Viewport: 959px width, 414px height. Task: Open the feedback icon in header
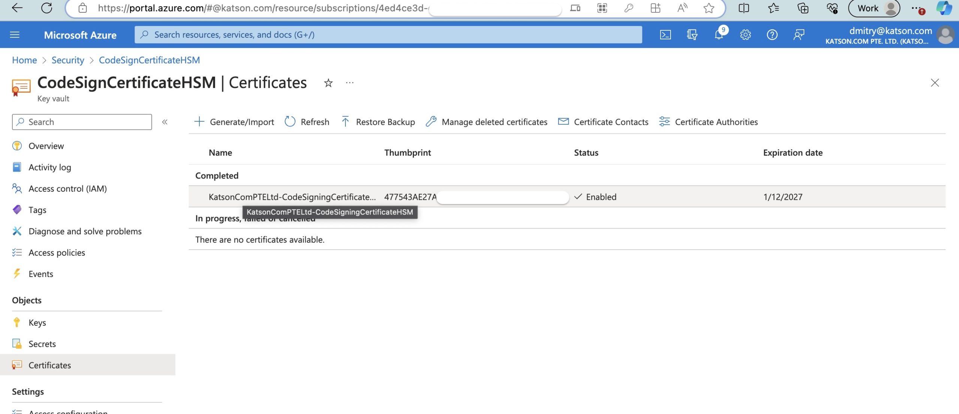pos(799,35)
